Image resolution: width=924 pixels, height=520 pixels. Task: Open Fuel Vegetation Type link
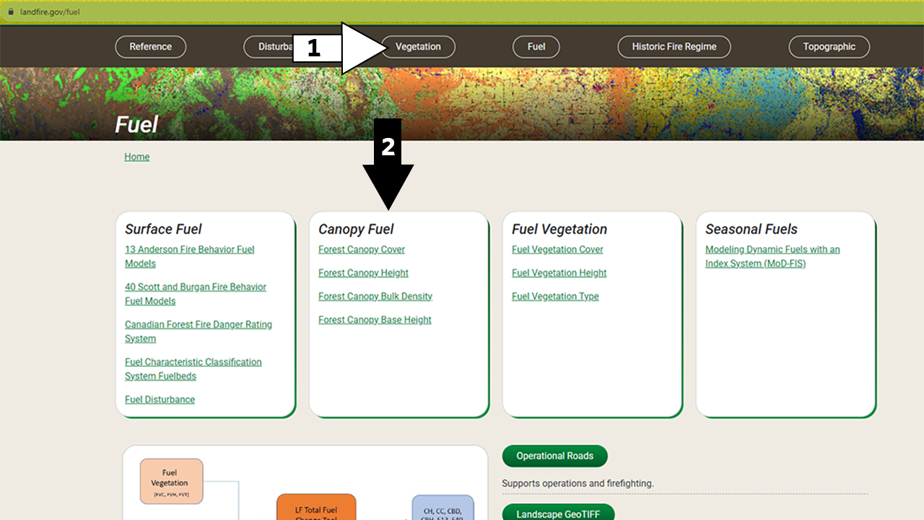coord(554,296)
